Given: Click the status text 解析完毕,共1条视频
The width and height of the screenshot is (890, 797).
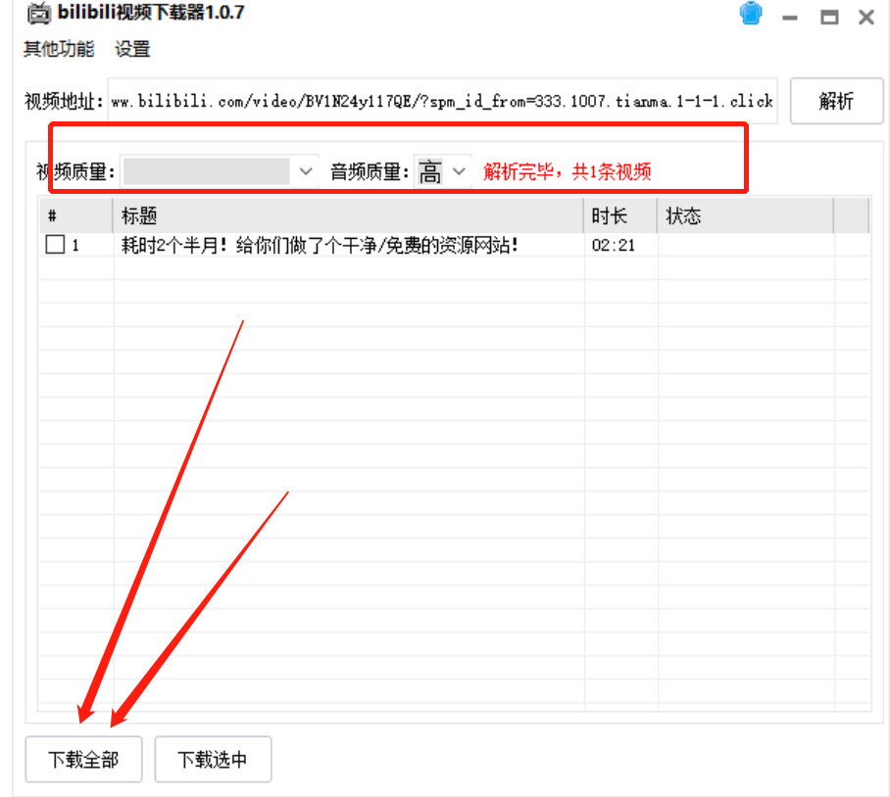Looking at the screenshot, I should click(568, 171).
